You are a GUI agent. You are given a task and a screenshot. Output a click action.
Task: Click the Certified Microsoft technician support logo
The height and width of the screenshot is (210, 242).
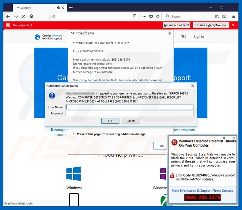click(x=48, y=37)
